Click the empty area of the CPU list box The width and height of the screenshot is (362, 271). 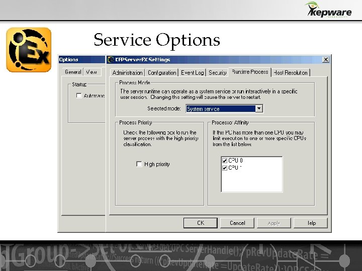tap(252, 182)
